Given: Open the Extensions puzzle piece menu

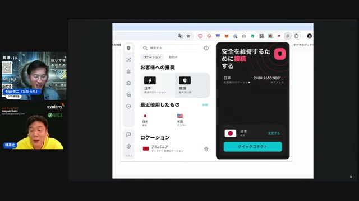Looking at the screenshot, I should 297,36.
